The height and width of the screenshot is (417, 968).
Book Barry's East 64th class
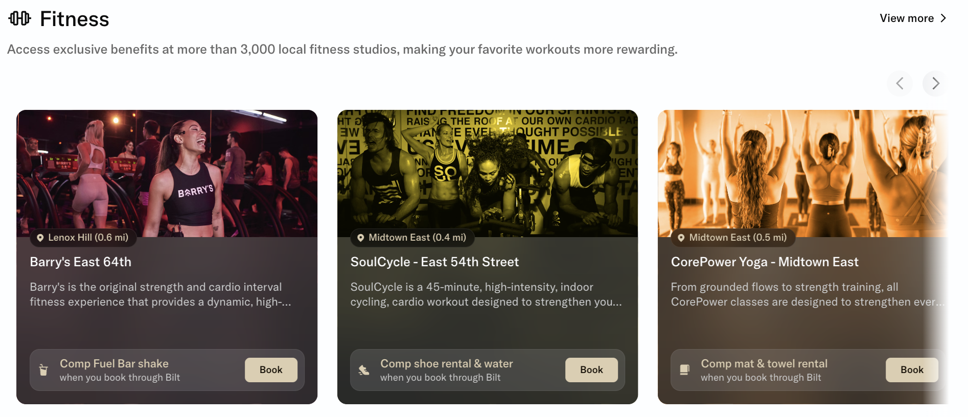click(x=271, y=370)
